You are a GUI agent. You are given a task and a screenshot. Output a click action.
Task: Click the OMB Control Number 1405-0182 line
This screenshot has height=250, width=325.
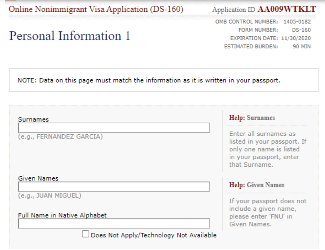pos(263,22)
